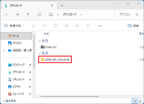
Task: Click the magnifier search icon
Action: point(137,14)
